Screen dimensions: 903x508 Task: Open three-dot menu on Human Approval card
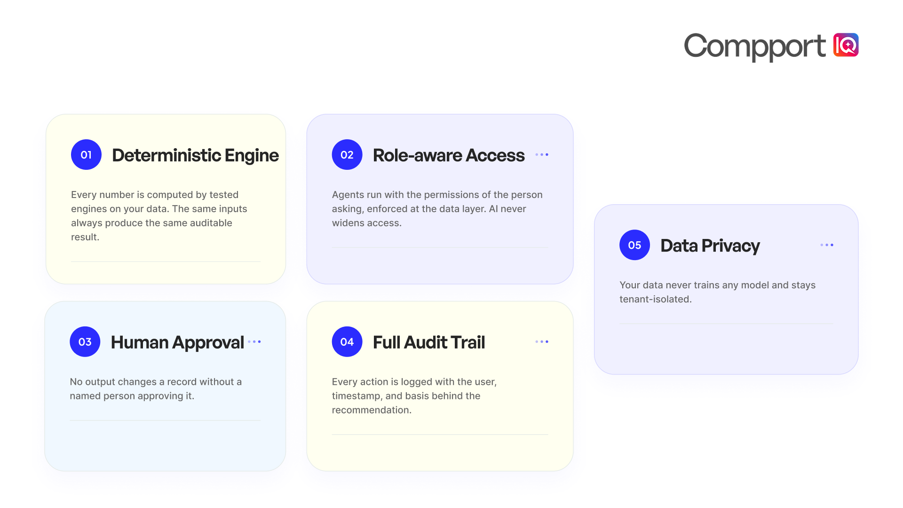pos(254,342)
